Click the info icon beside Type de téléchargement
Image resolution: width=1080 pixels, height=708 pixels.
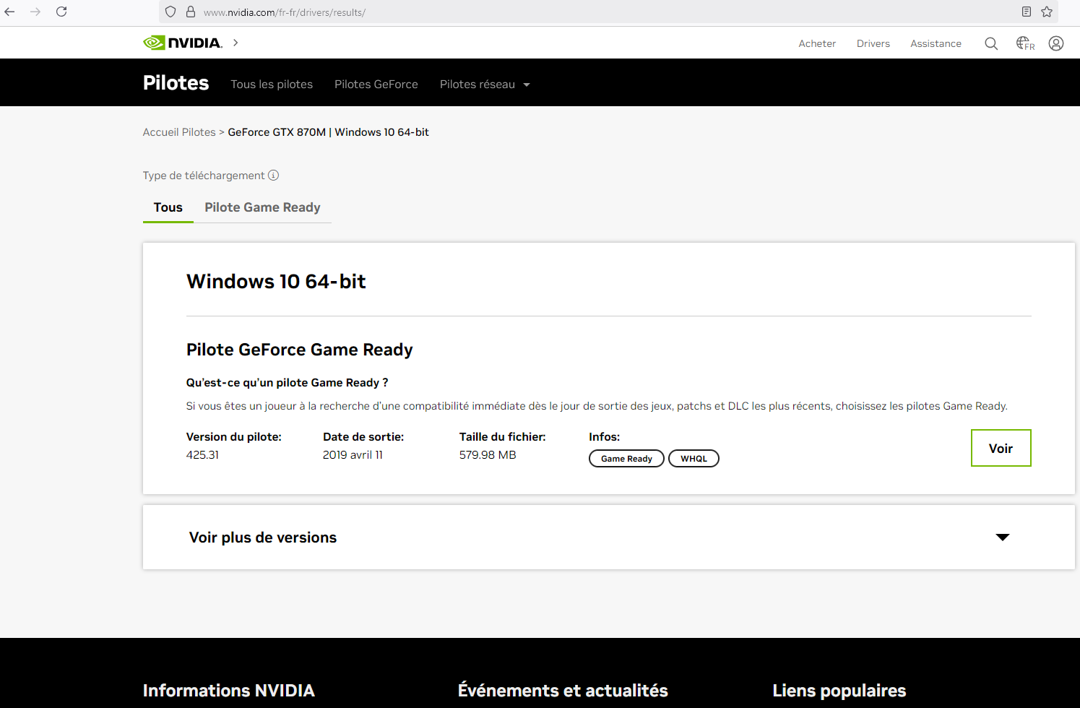click(x=273, y=175)
